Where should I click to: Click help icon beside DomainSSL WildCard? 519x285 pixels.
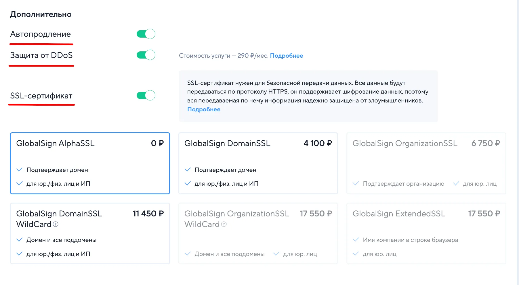[x=56, y=224]
